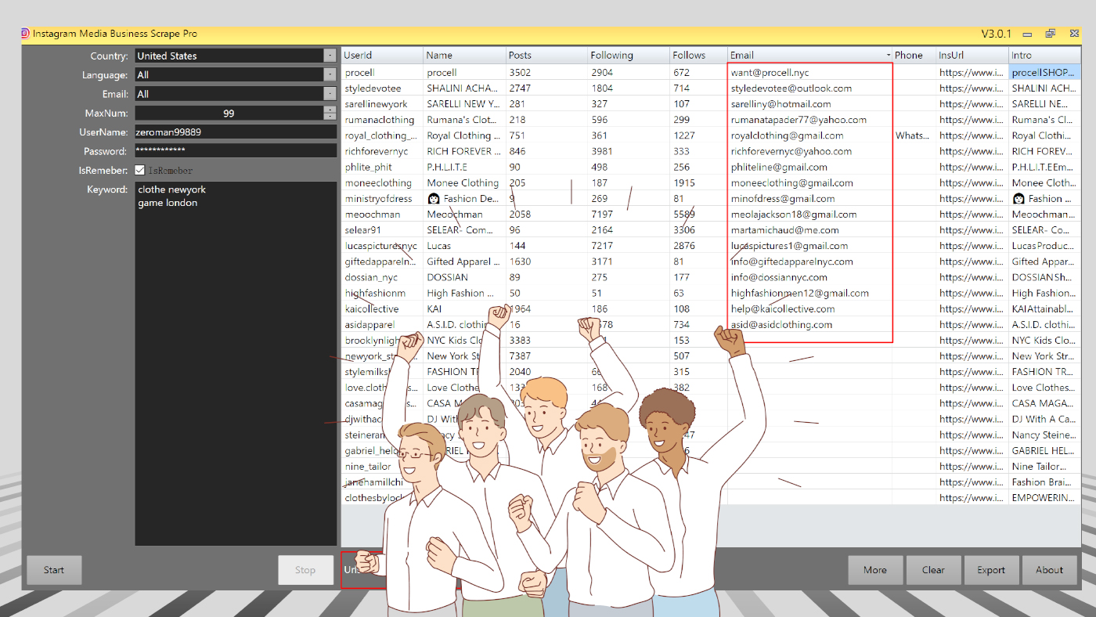Click the richforevernyc UserId cell
Viewport: 1096px width, 617px height.
coord(382,151)
